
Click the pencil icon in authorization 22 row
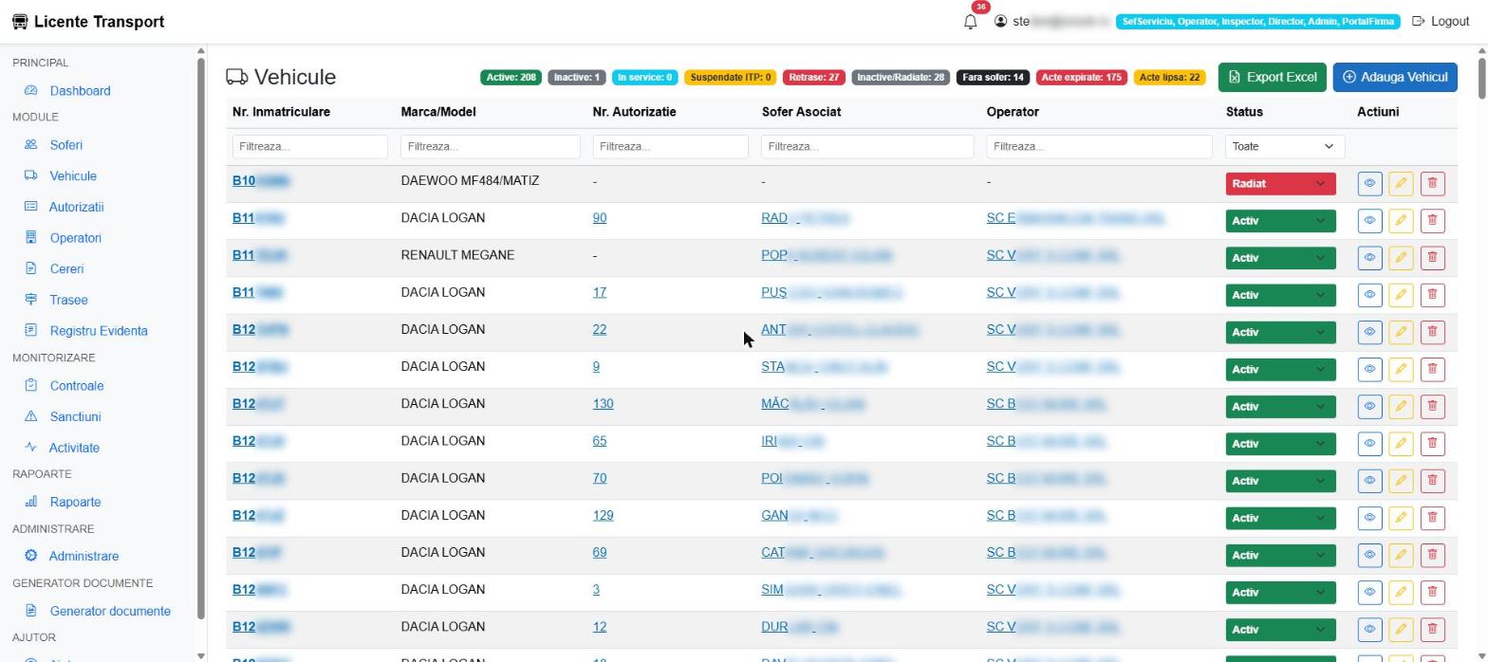pyautogui.click(x=1401, y=332)
